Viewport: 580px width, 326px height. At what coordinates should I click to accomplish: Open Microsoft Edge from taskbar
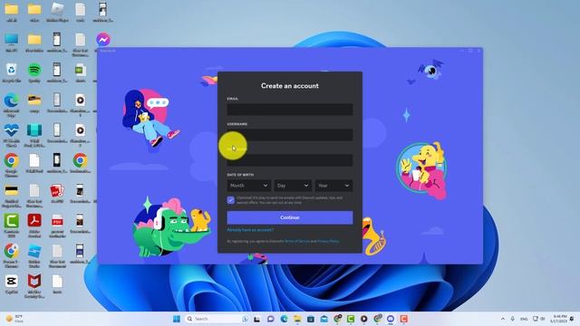point(284,319)
